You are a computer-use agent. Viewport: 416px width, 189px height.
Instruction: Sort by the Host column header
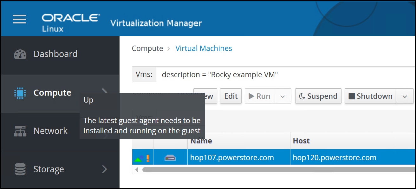(301, 141)
